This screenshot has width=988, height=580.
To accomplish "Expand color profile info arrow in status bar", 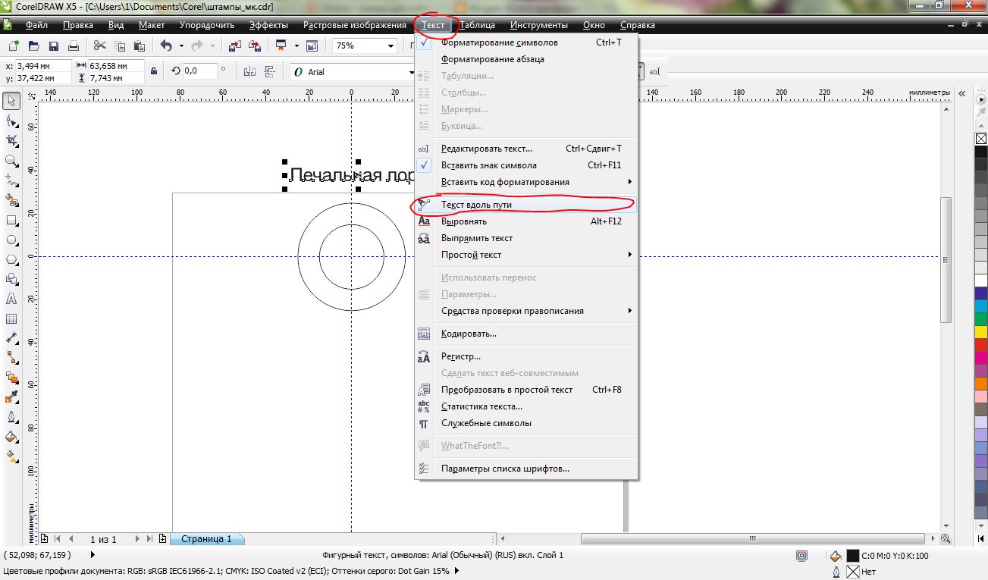I will (x=456, y=571).
